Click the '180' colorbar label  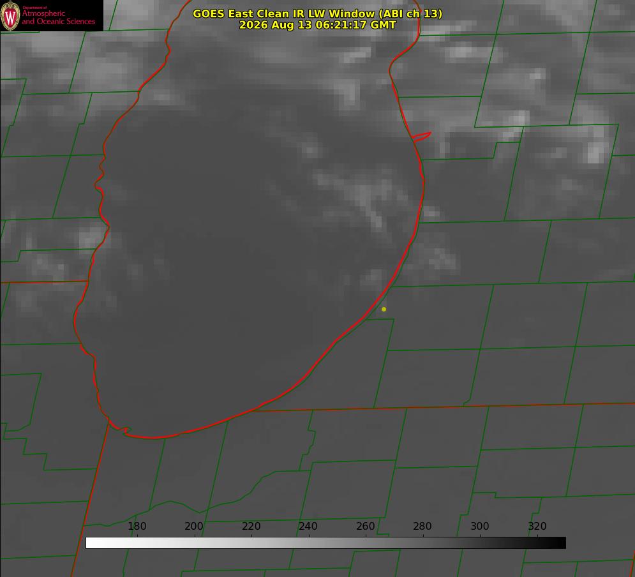[137, 526]
